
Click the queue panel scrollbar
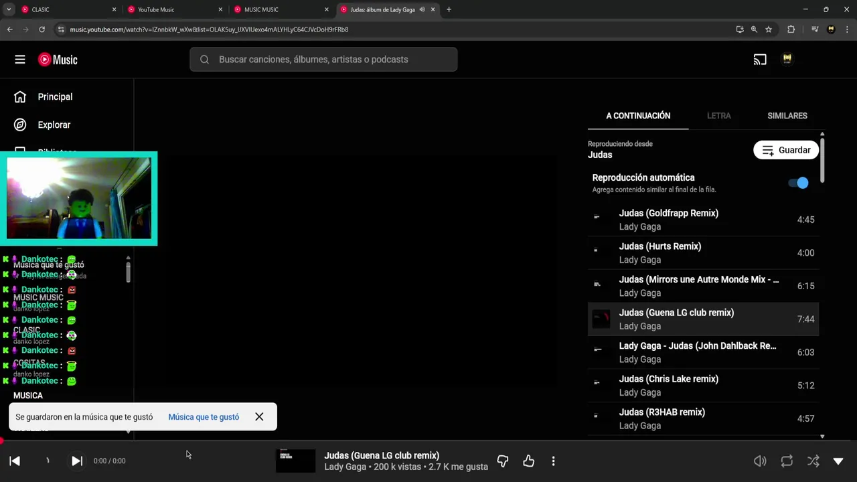coord(822,161)
